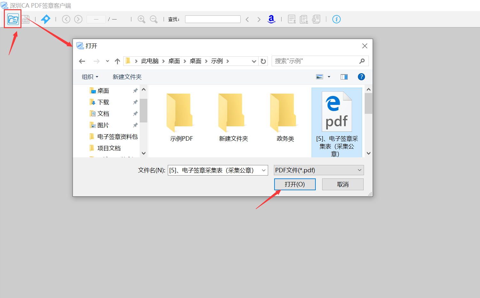Viewport: 480px width, 298px height.
Task: Click the 搜索"示例" search field
Action: pyautogui.click(x=316, y=61)
